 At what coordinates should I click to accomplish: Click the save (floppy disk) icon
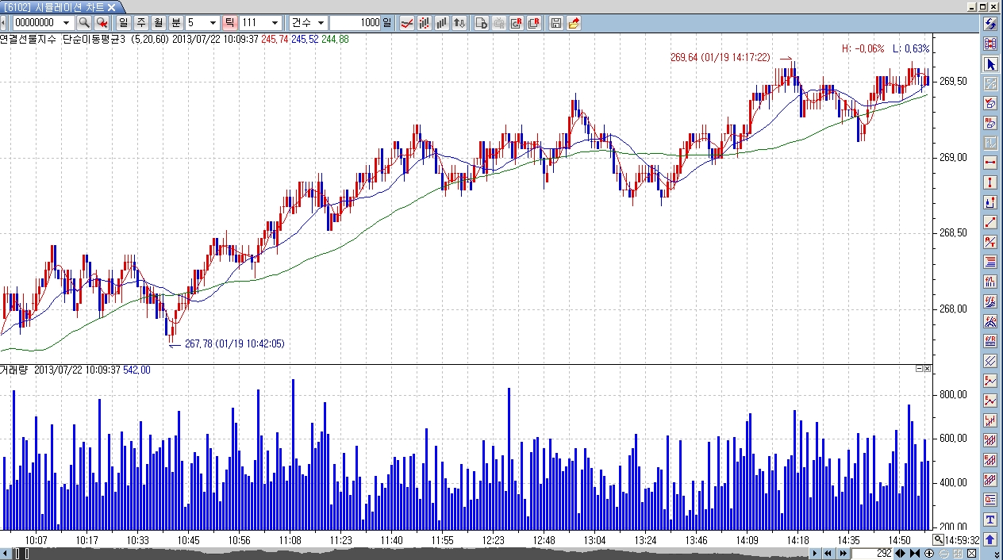click(x=556, y=23)
